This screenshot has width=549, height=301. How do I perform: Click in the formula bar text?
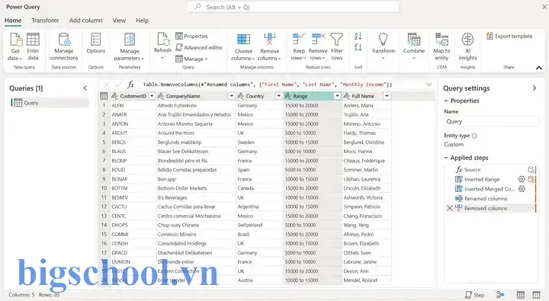click(x=268, y=85)
